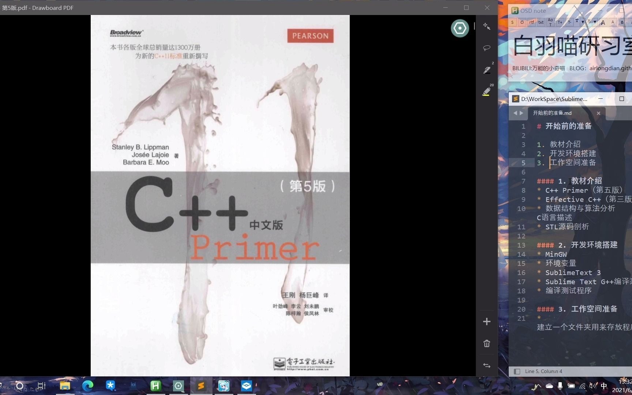Click line number 12 in Sublime gutter
The width and height of the screenshot is (632, 395).
(x=521, y=236)
